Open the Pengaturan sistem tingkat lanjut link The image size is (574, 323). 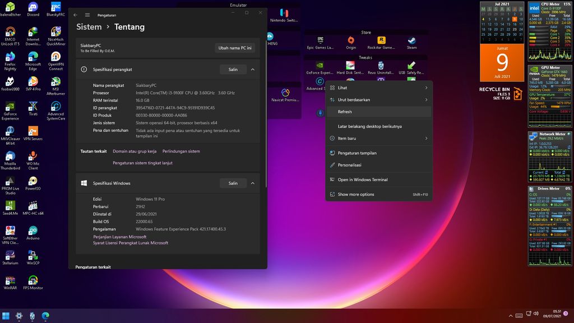coord(142,163)
